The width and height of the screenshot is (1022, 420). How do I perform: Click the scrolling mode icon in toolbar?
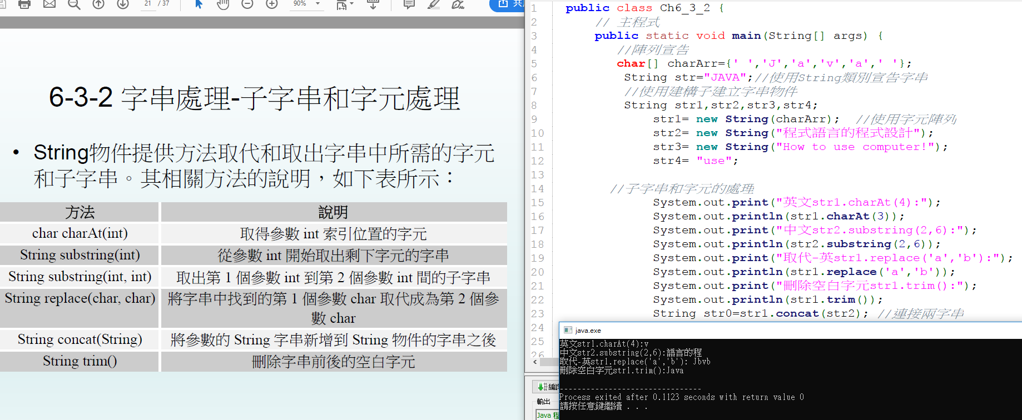(373, 4)
